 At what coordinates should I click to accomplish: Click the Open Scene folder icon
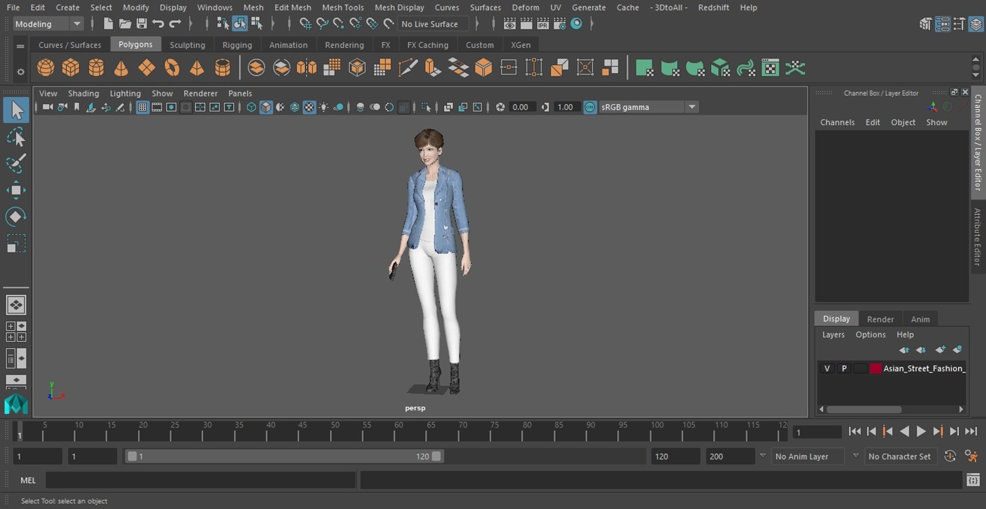(125, 24)
